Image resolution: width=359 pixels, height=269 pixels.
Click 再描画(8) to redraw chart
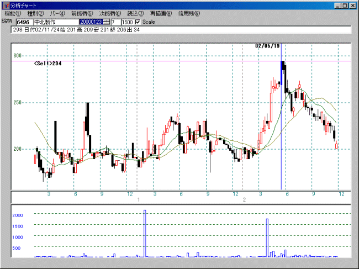[x=160, y=13]
